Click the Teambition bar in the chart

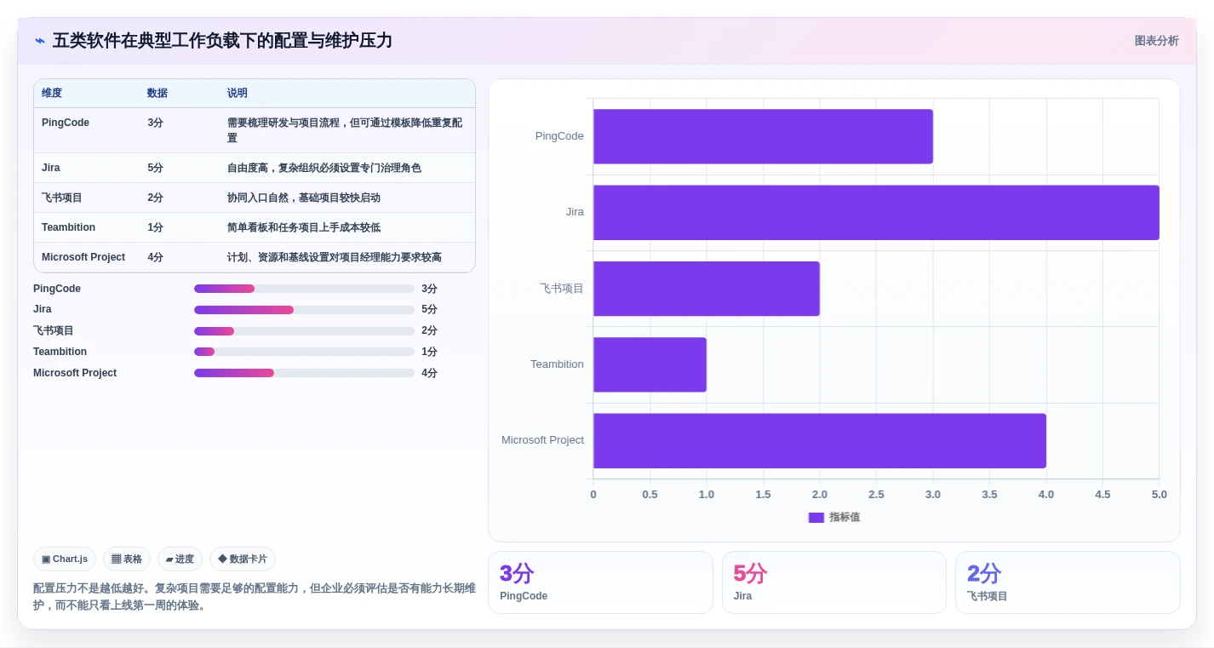(650, 364)
